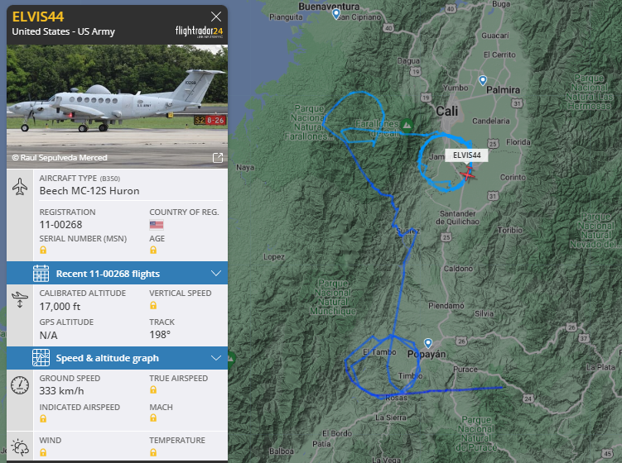Click the lock icon under Vertical Speed
Viewport: 622px width, 463px height.
[153, 305]
